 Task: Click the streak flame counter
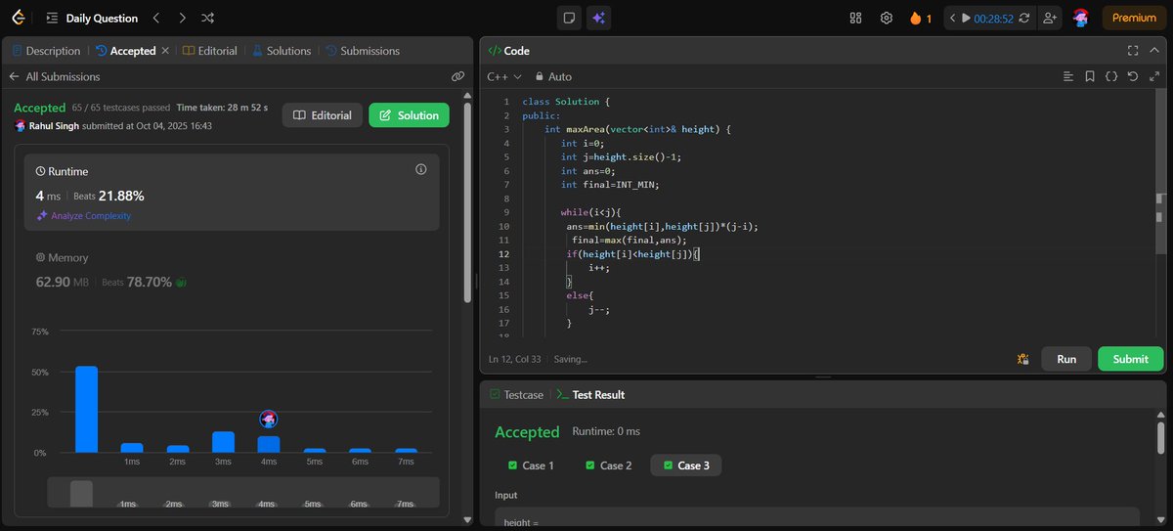[x=920, y=18]
